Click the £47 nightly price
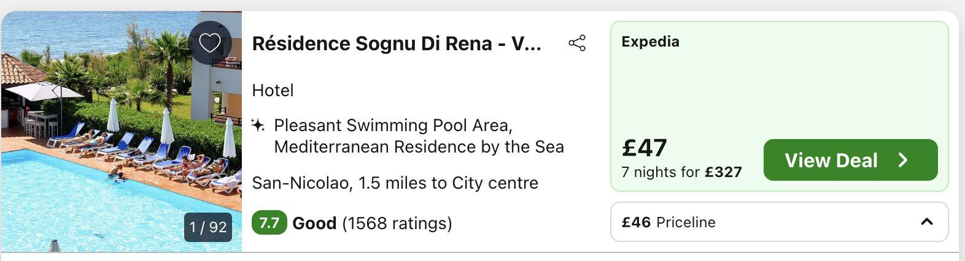This screenshot has height=261, width=965. [644, 148]
